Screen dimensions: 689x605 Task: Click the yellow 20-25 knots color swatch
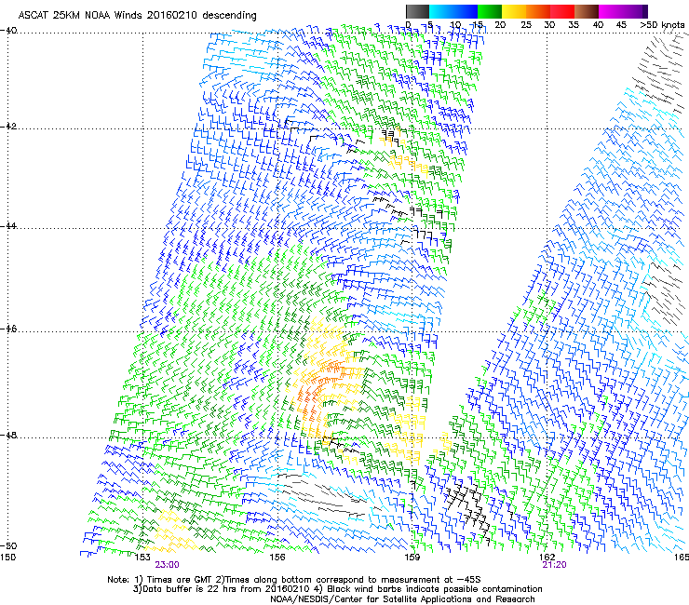[x=514, y=11]
